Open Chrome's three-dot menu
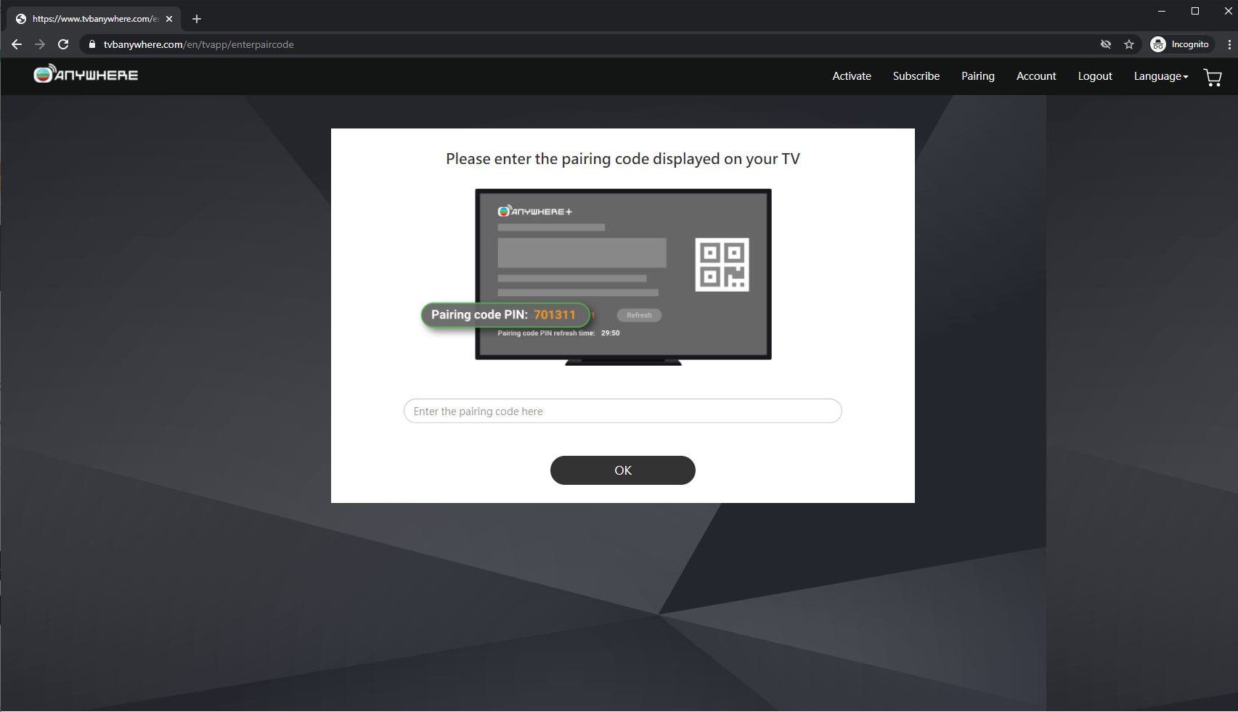The width and height of the screenshot is (1238, 712). tap(1229, 44)
